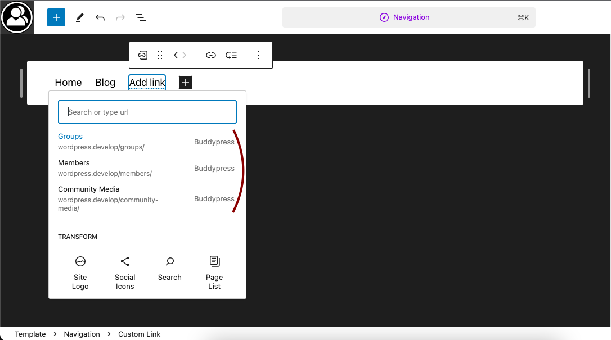Click the Blog navigation link
611x340 pixels.
(x=105, y=83)
